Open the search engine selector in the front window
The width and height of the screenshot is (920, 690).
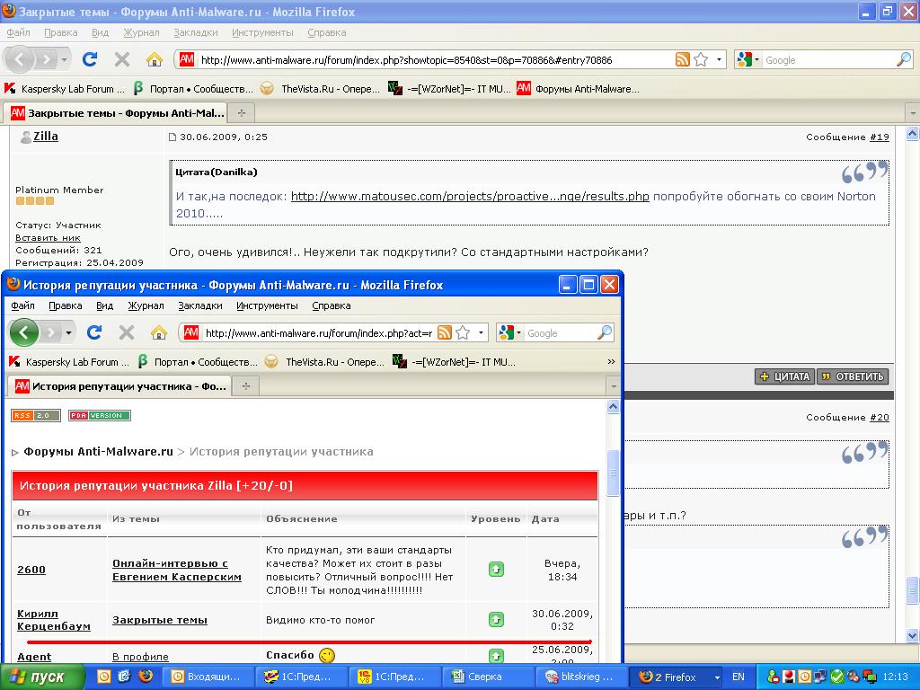tap(509, 332)
